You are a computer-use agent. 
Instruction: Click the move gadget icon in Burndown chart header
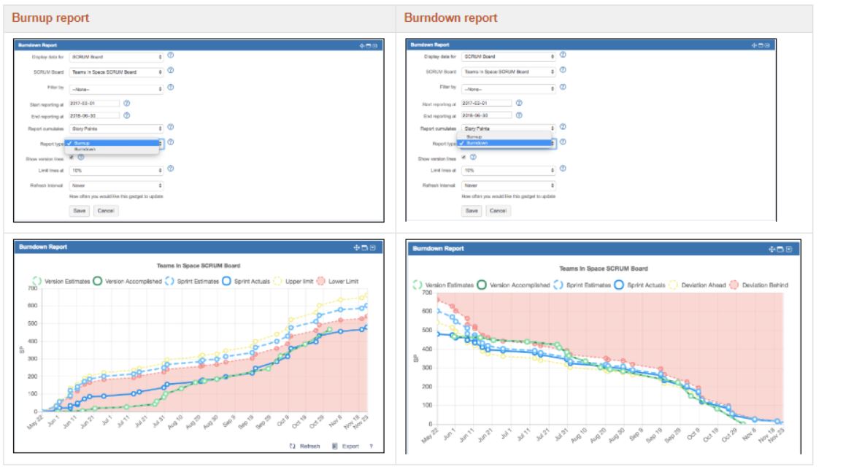[771, 250]
